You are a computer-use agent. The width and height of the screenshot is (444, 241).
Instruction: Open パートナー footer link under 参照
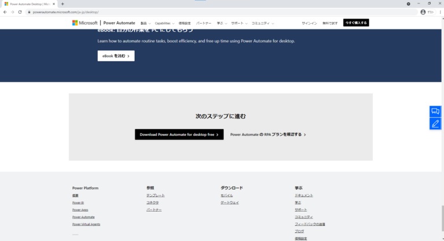click(154, 210)
